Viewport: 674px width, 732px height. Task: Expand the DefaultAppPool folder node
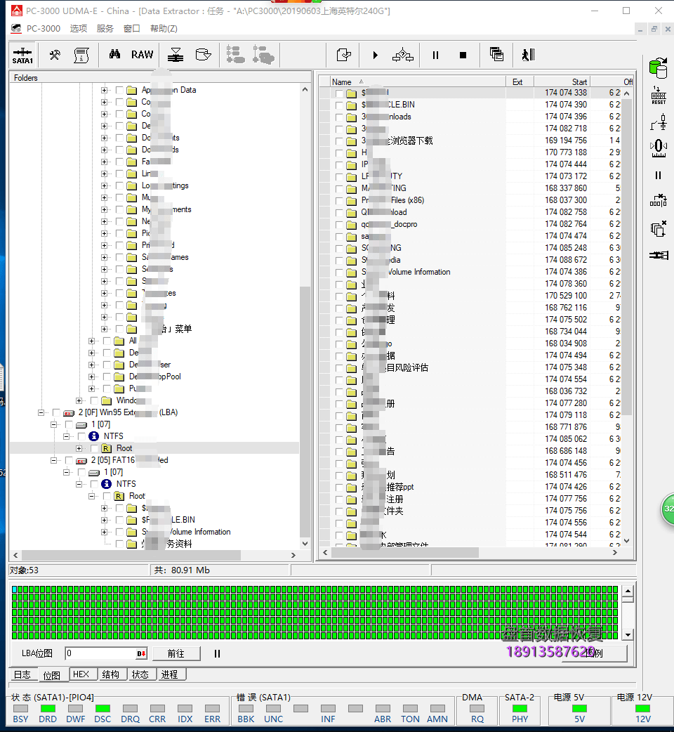click(92, 377)
